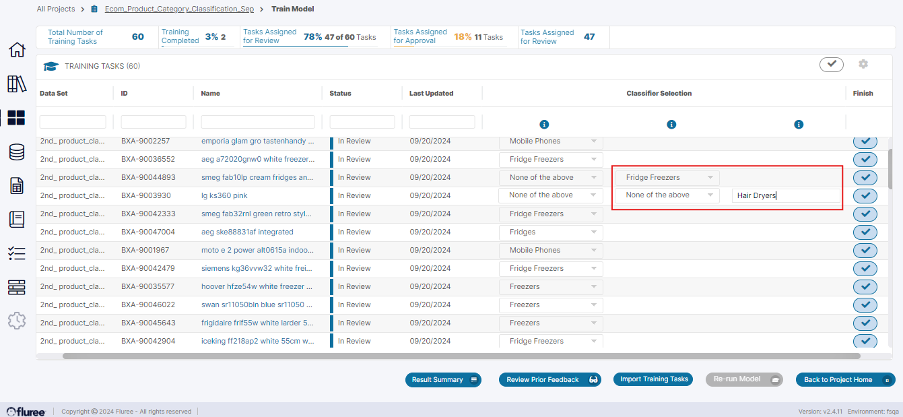Open the Fridge Freezers dropdown for BXA-90036552
Screen dimensions: 903x417
point(550,159)
